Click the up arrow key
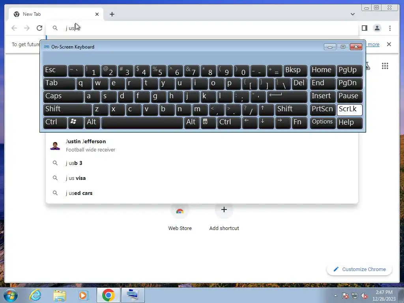The height and width of the screenshot is (303, 404). pos(266,110)
